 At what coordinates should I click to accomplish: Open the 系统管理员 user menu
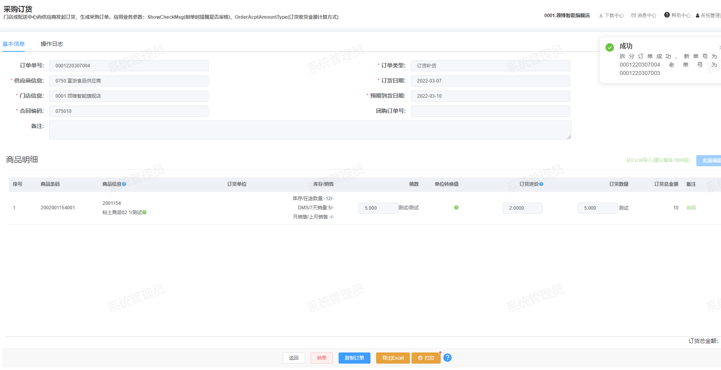(709, 16)
